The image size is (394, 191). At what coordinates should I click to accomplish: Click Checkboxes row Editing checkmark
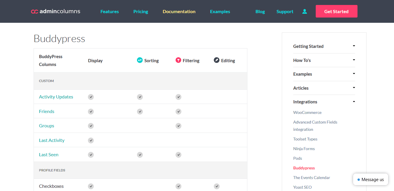pyautogui.click(x=216, y=186)
